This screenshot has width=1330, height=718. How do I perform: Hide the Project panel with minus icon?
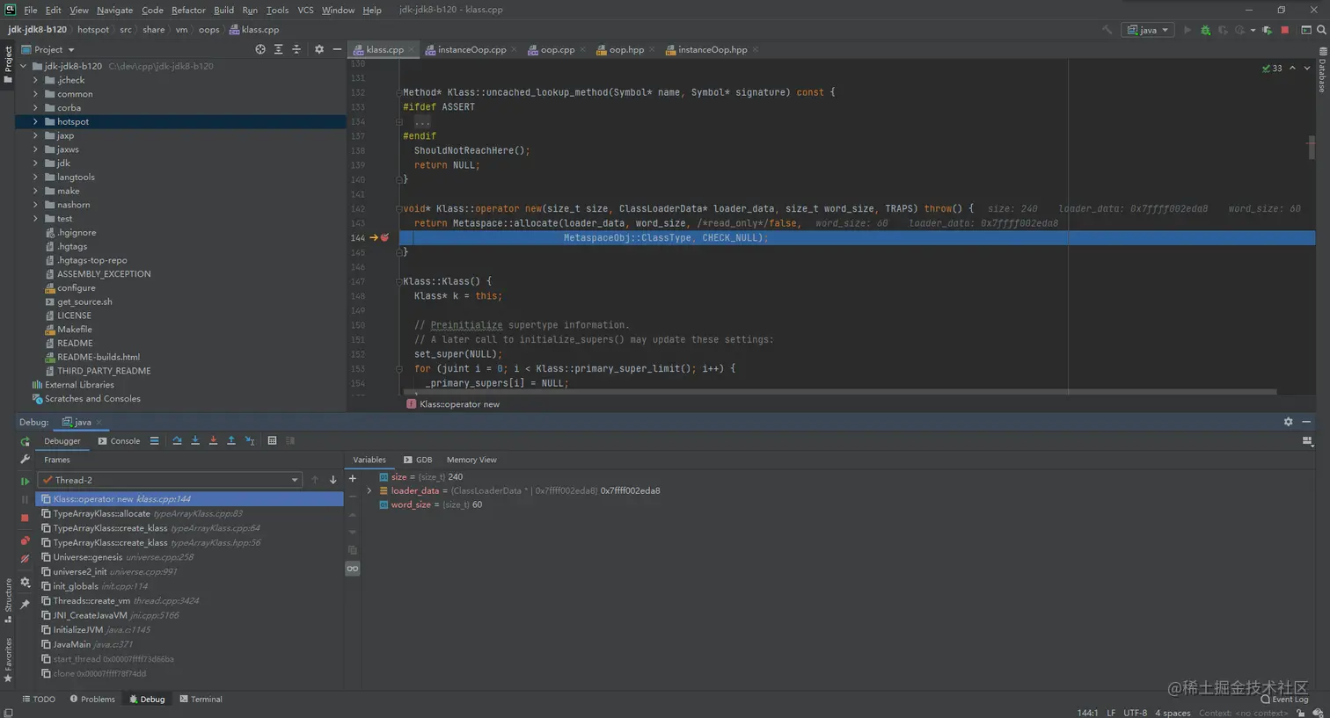coord(337,49)
